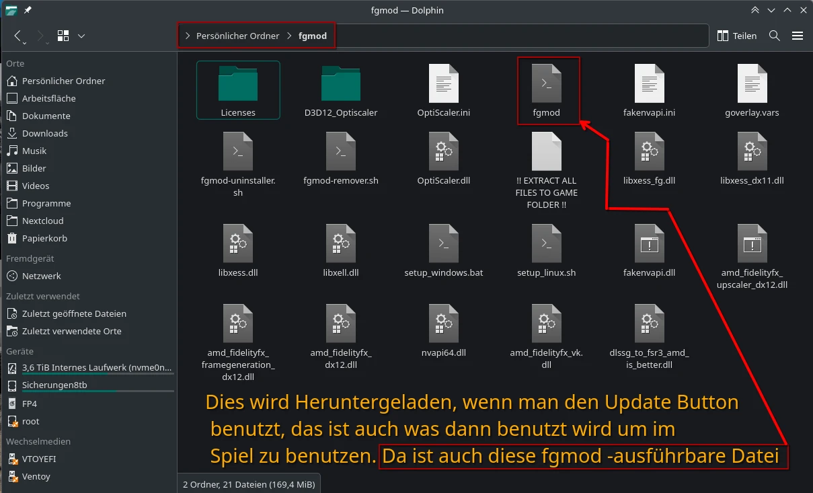The width and height of the screenshot is (813, 493).
Task: Open the OptiScaler.ini file icon
Action: (443, 83)
